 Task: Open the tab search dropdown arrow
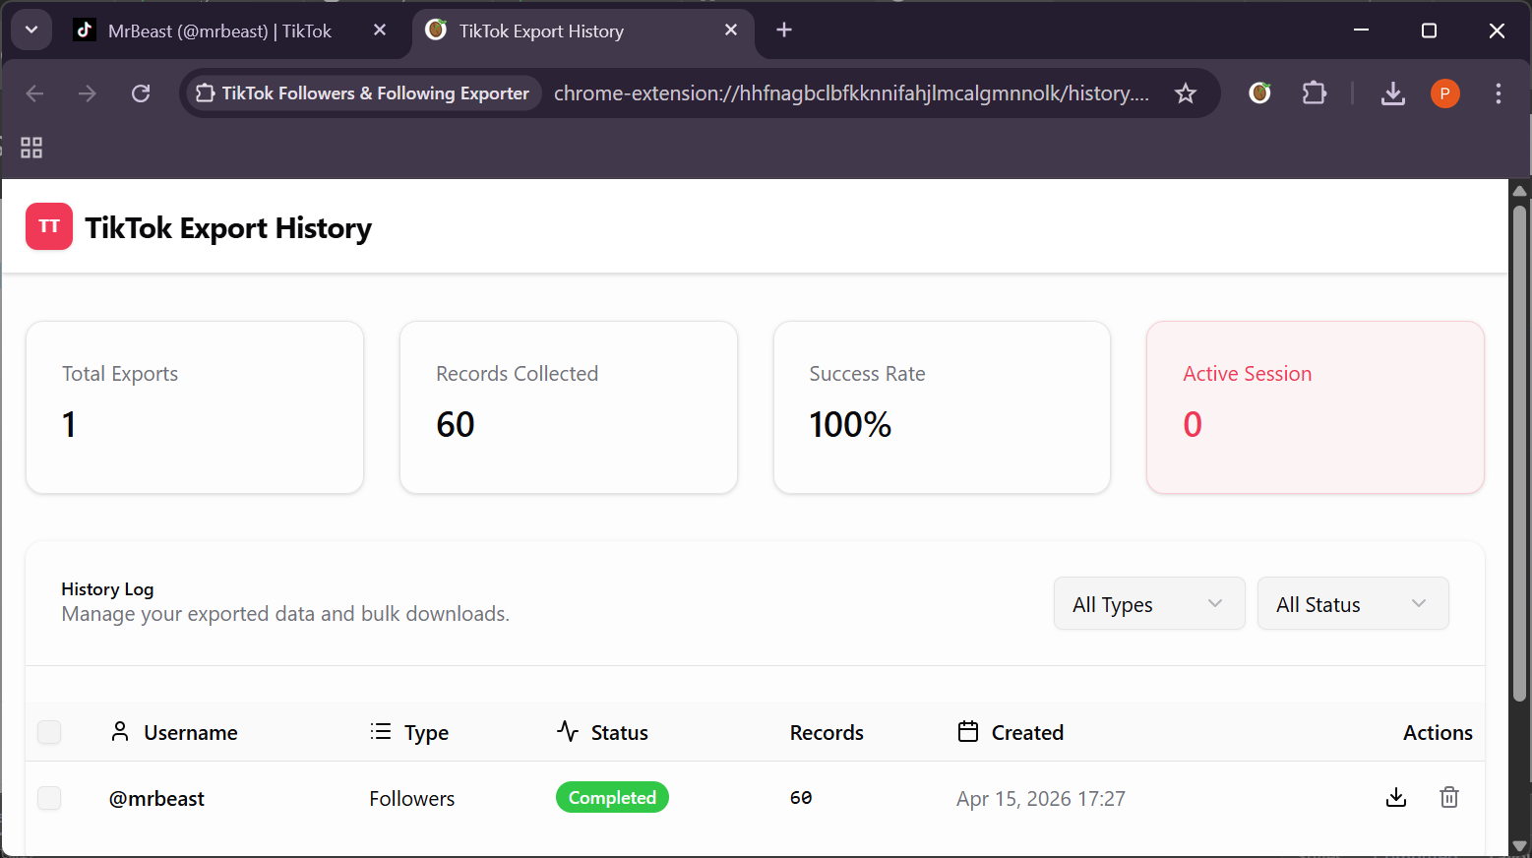click(31, 31)
